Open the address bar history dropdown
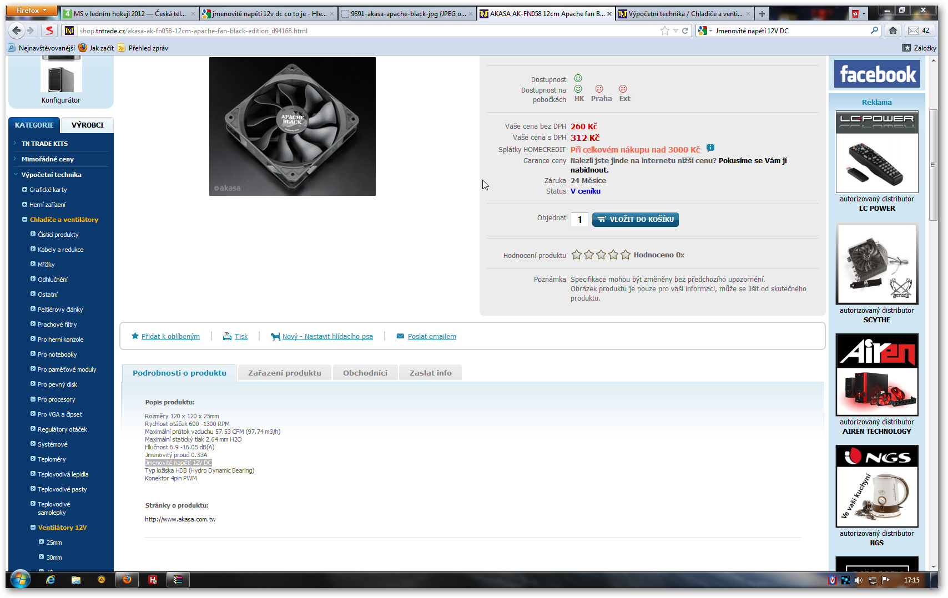 coord(675,31)
